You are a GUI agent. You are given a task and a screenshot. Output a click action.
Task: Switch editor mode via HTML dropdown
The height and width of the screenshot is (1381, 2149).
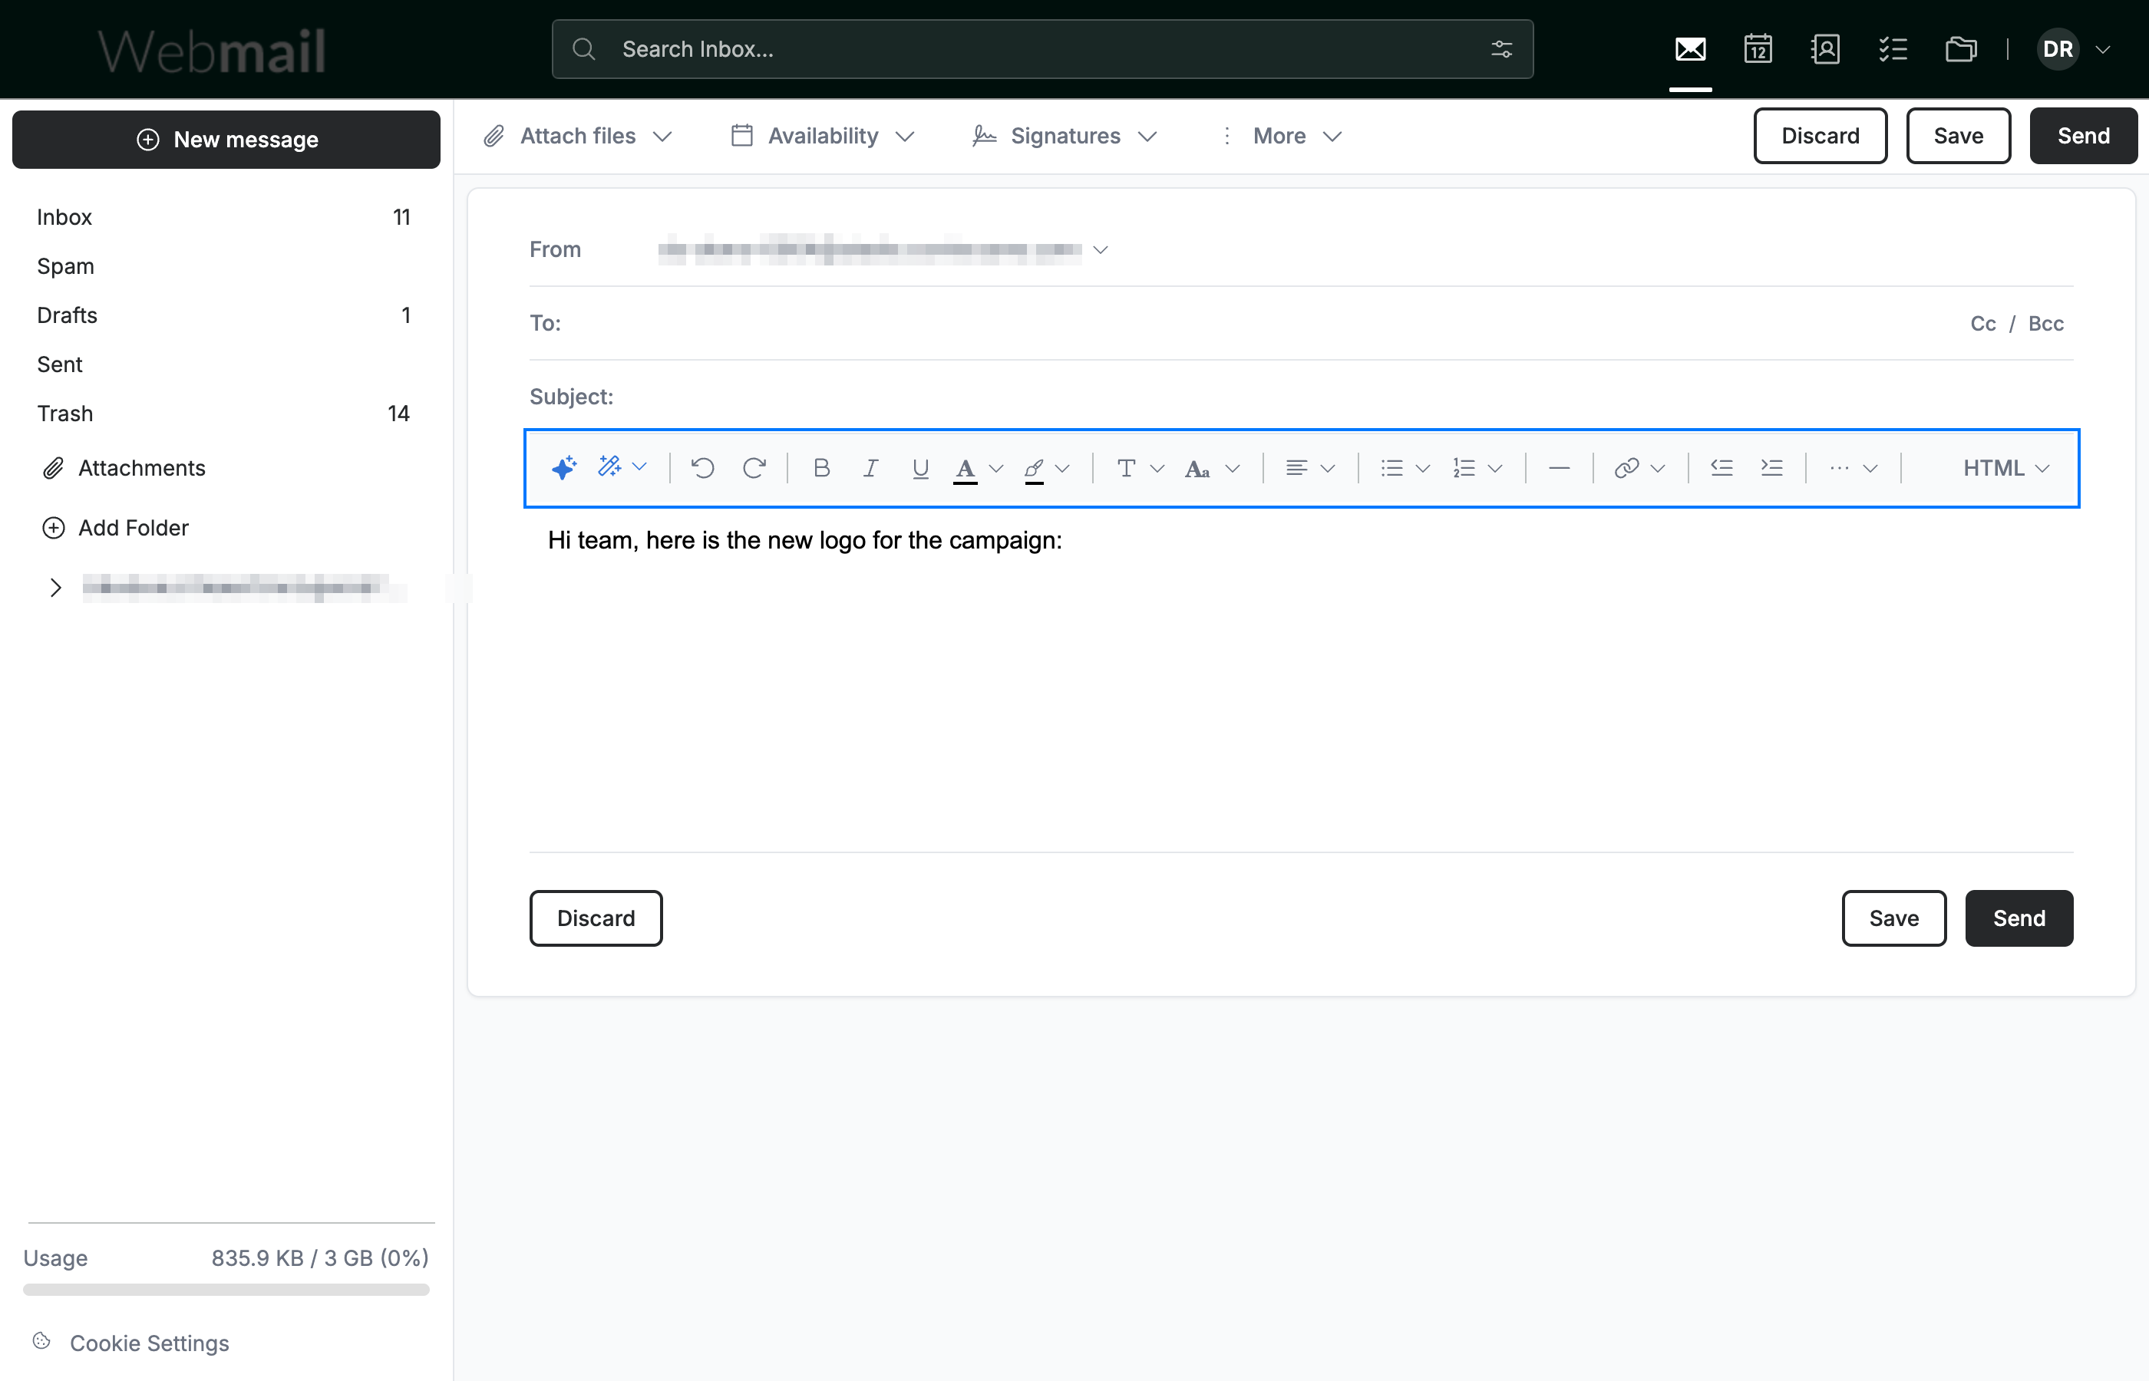(x=2005, y=467)
